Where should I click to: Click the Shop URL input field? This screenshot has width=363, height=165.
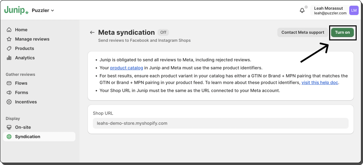(x=221, y=123)
